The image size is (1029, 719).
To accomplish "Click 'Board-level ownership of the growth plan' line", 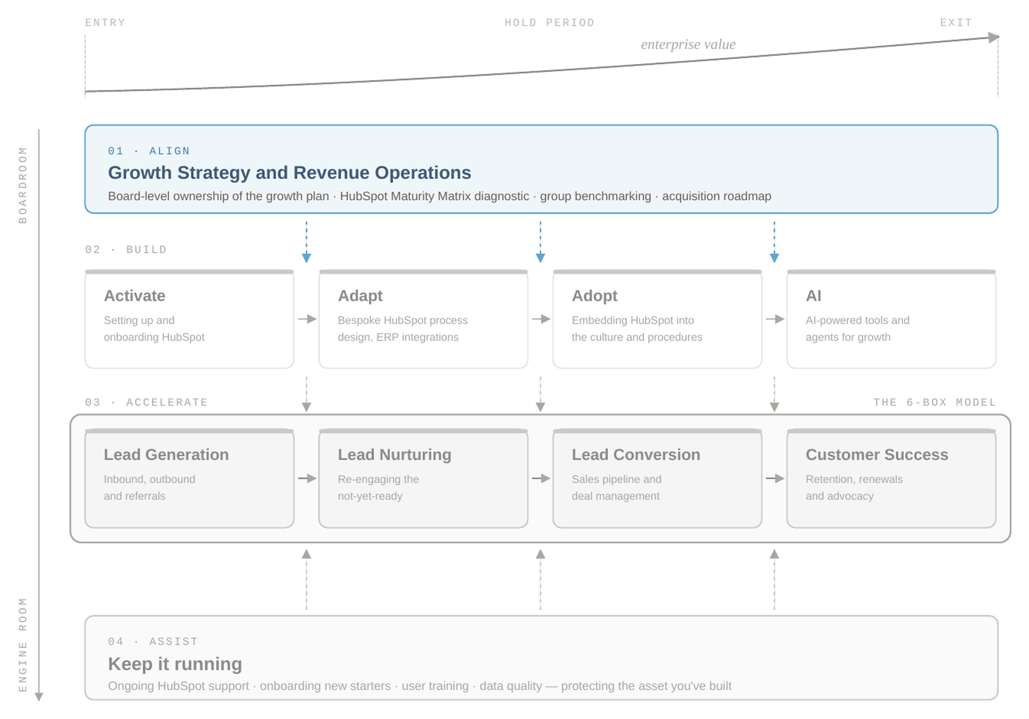I will click(x=439, y=196).
